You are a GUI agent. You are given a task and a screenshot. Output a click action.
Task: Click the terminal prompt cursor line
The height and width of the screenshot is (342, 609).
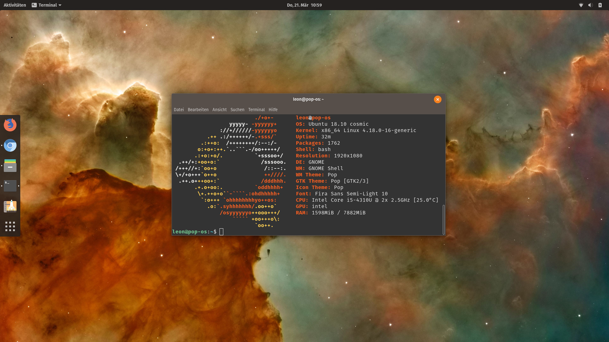(x=221, y=232)
